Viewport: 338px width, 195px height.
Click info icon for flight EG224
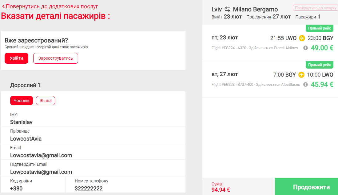[x=305, y=48]
